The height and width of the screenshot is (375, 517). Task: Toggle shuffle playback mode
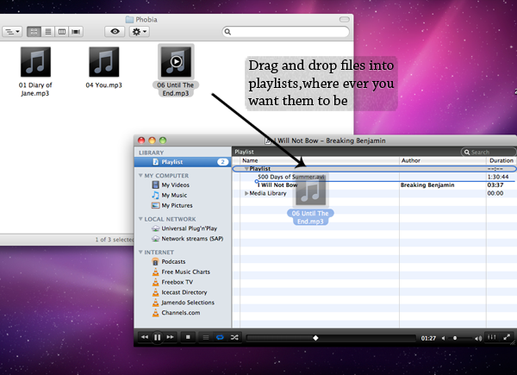click(x=234, y=337)
